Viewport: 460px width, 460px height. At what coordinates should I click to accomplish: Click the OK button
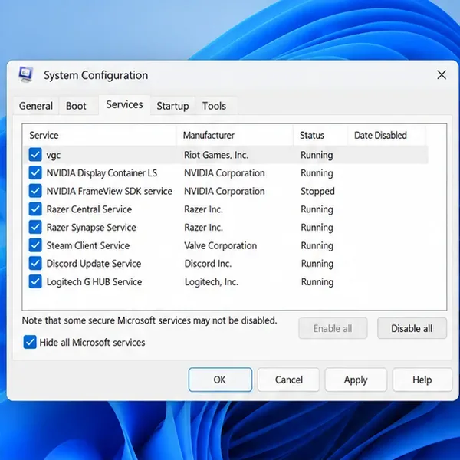220,379
